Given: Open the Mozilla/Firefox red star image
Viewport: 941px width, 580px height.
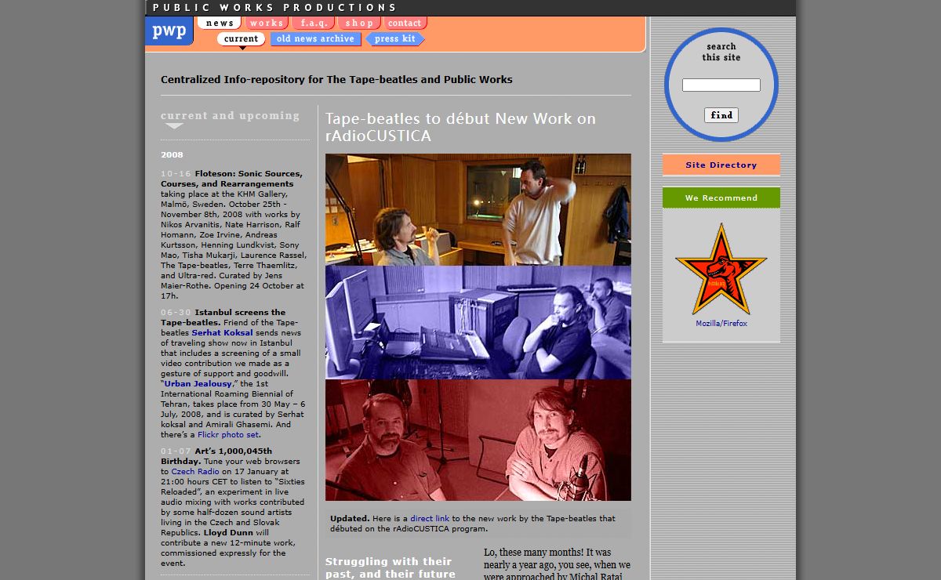Looking at the screenshot, I should pos(721,270).
